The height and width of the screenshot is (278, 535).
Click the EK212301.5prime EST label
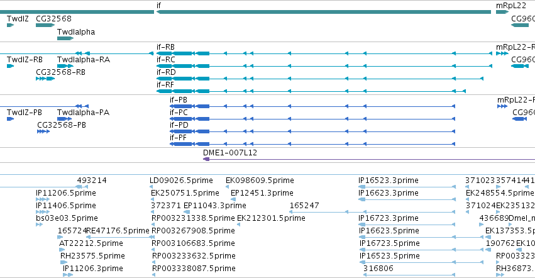[x=271, y=218]
